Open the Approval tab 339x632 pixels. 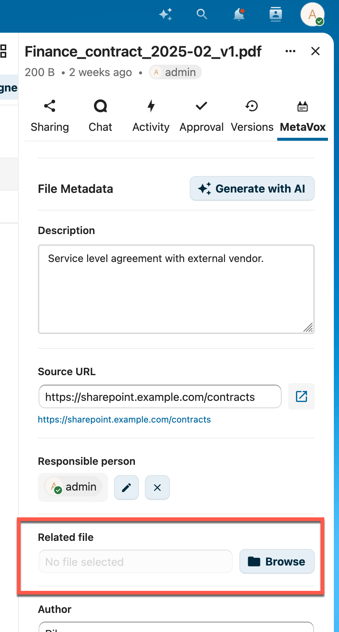tap(201, 116)
